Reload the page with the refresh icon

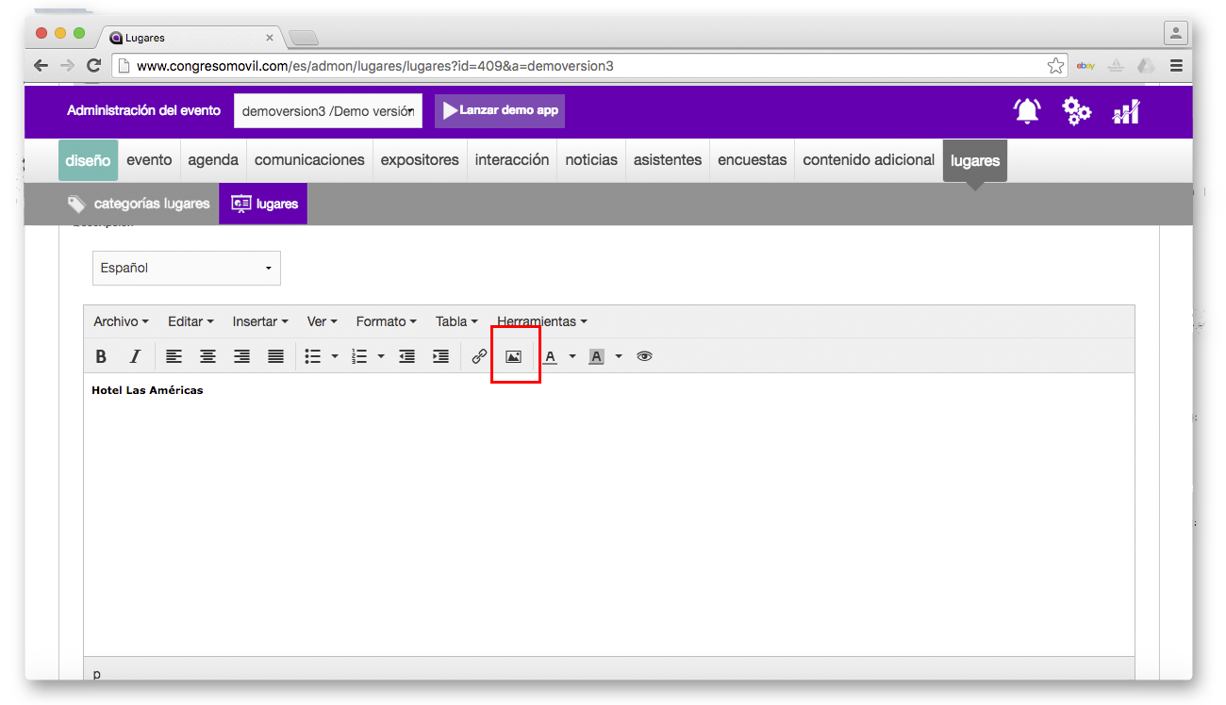click(x=93, y=66)
